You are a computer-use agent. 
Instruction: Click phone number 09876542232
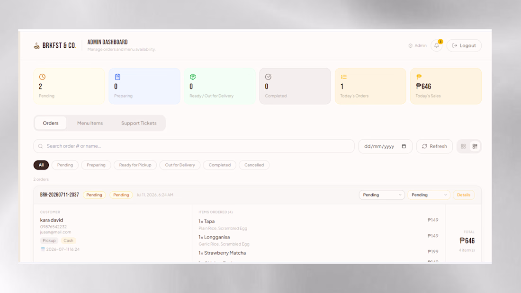click(54, 227)
